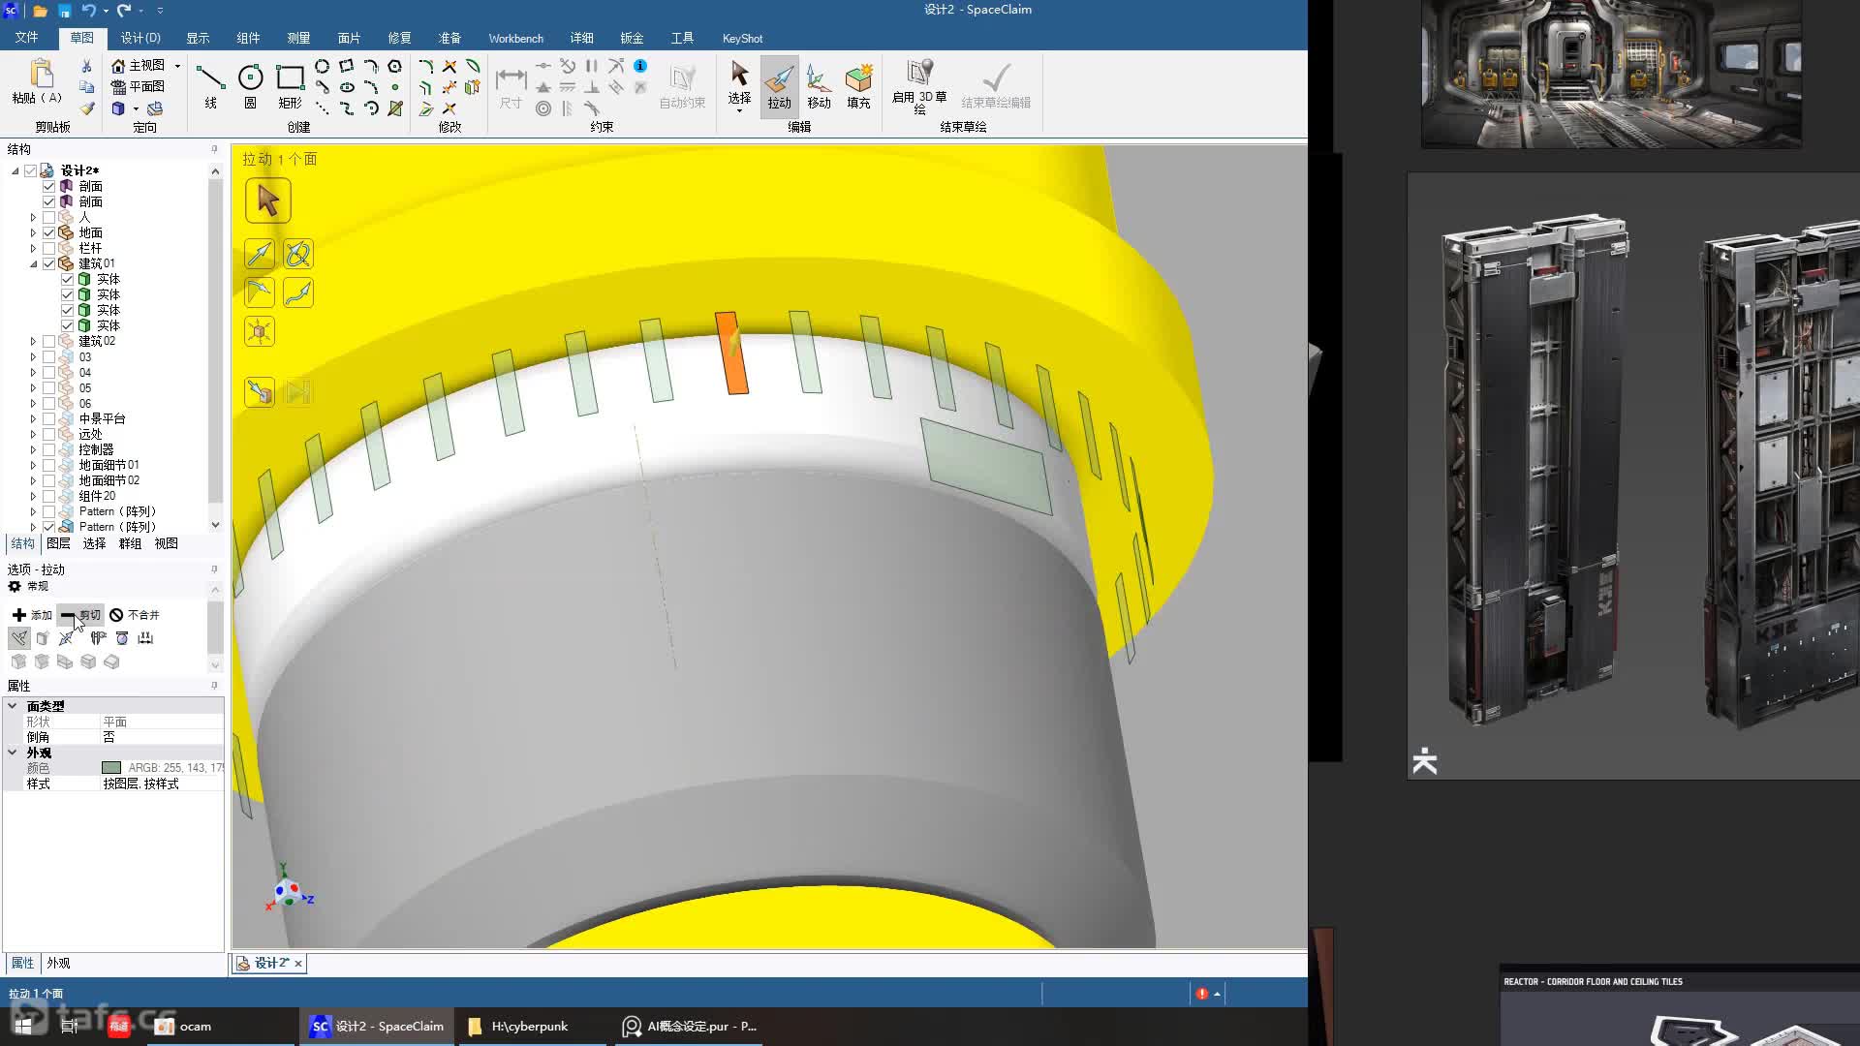Toggle 人 component visibility checkbox
Viewport: 1860px width, 1046px height.
48,217
